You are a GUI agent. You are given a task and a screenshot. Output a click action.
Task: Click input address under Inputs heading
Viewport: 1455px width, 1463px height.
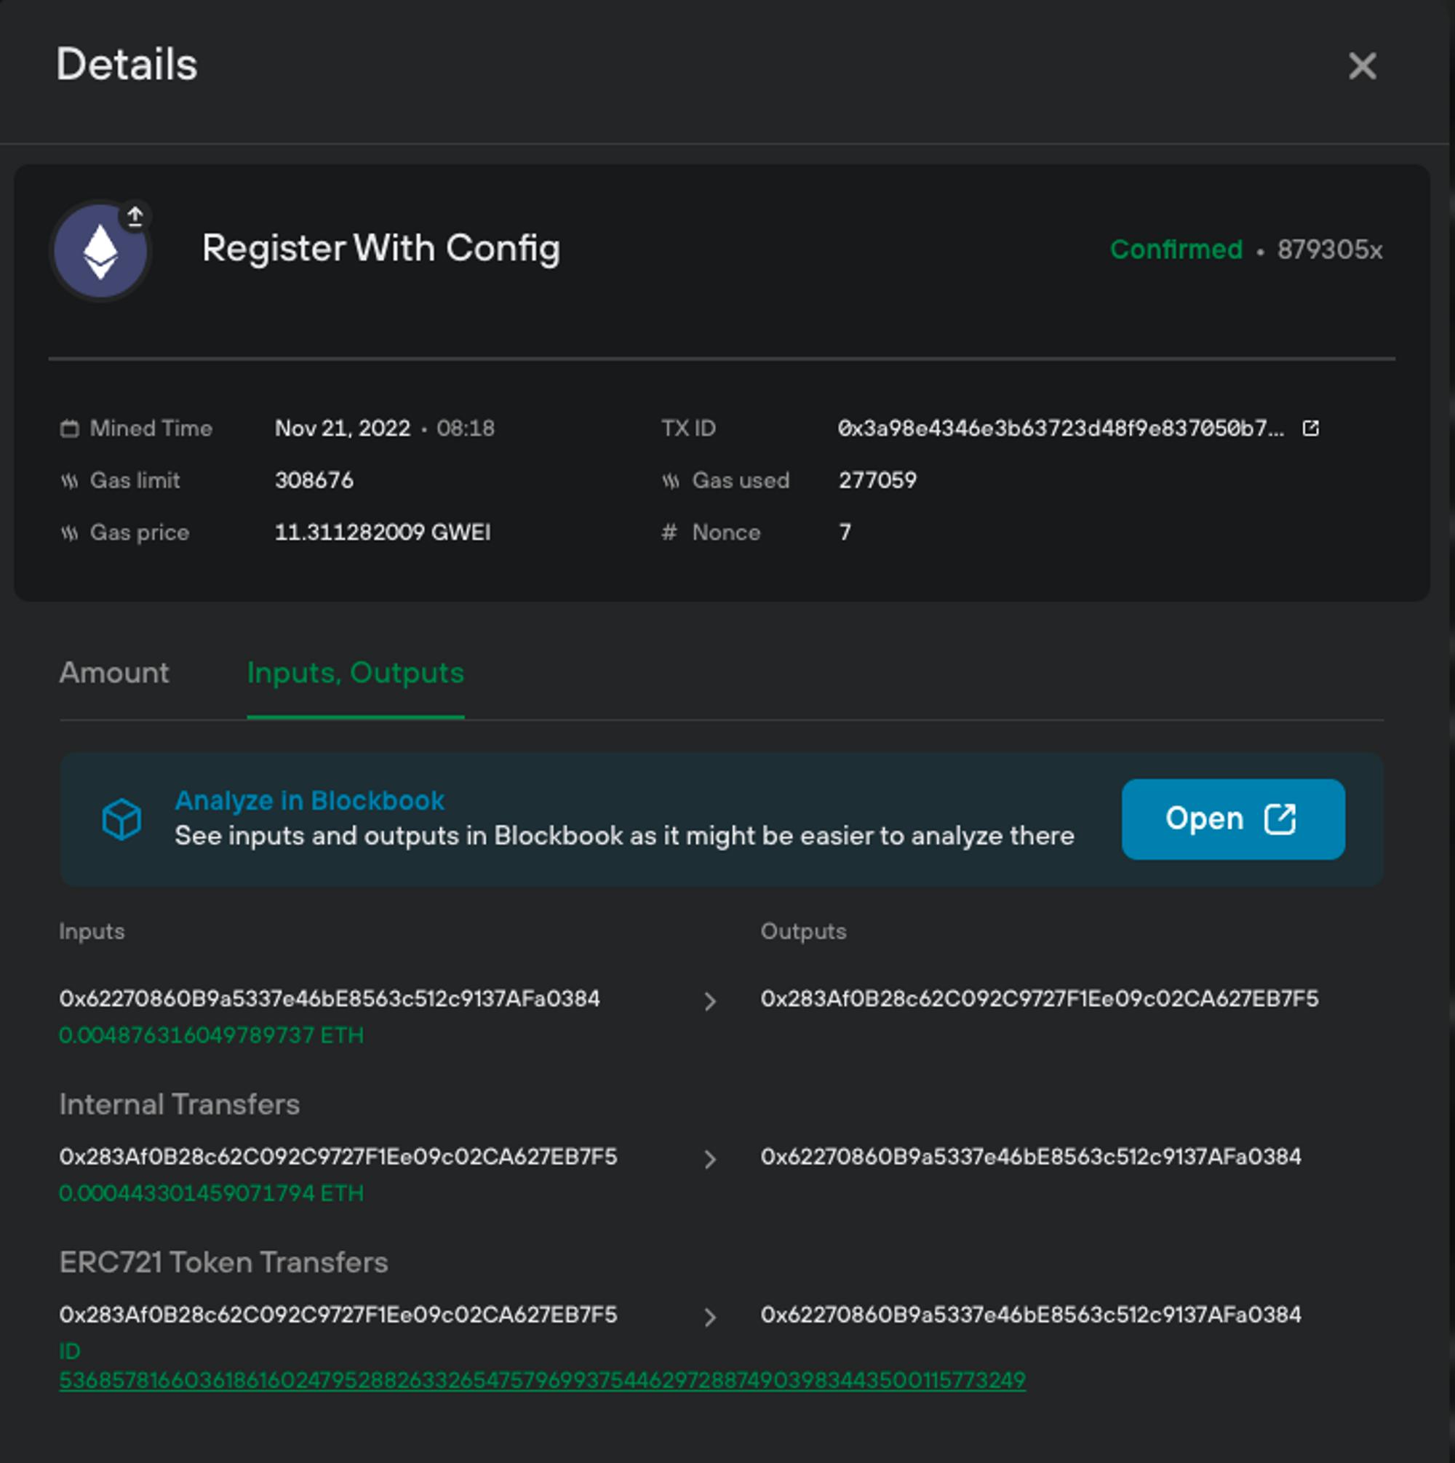pyautogui.click(x=330, y=999)
